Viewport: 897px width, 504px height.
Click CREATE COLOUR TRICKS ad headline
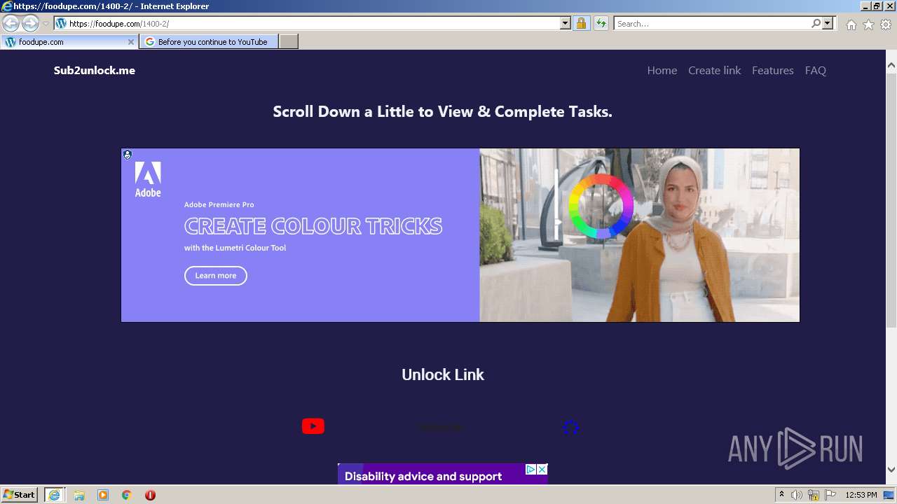click(x=313, y=226)
